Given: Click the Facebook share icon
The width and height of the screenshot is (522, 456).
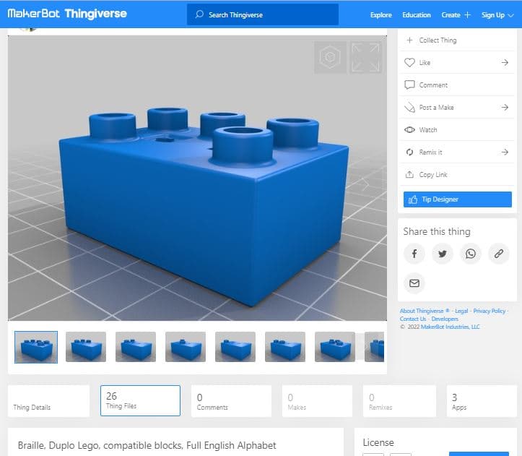Looking at the screenshot, I should tap(414, 254).
